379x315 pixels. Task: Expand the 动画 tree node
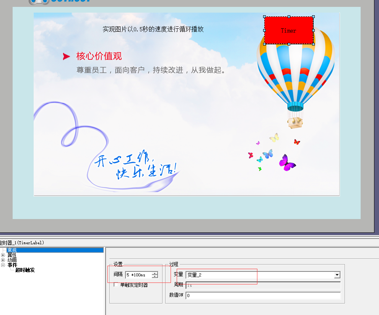coord(3,260)
